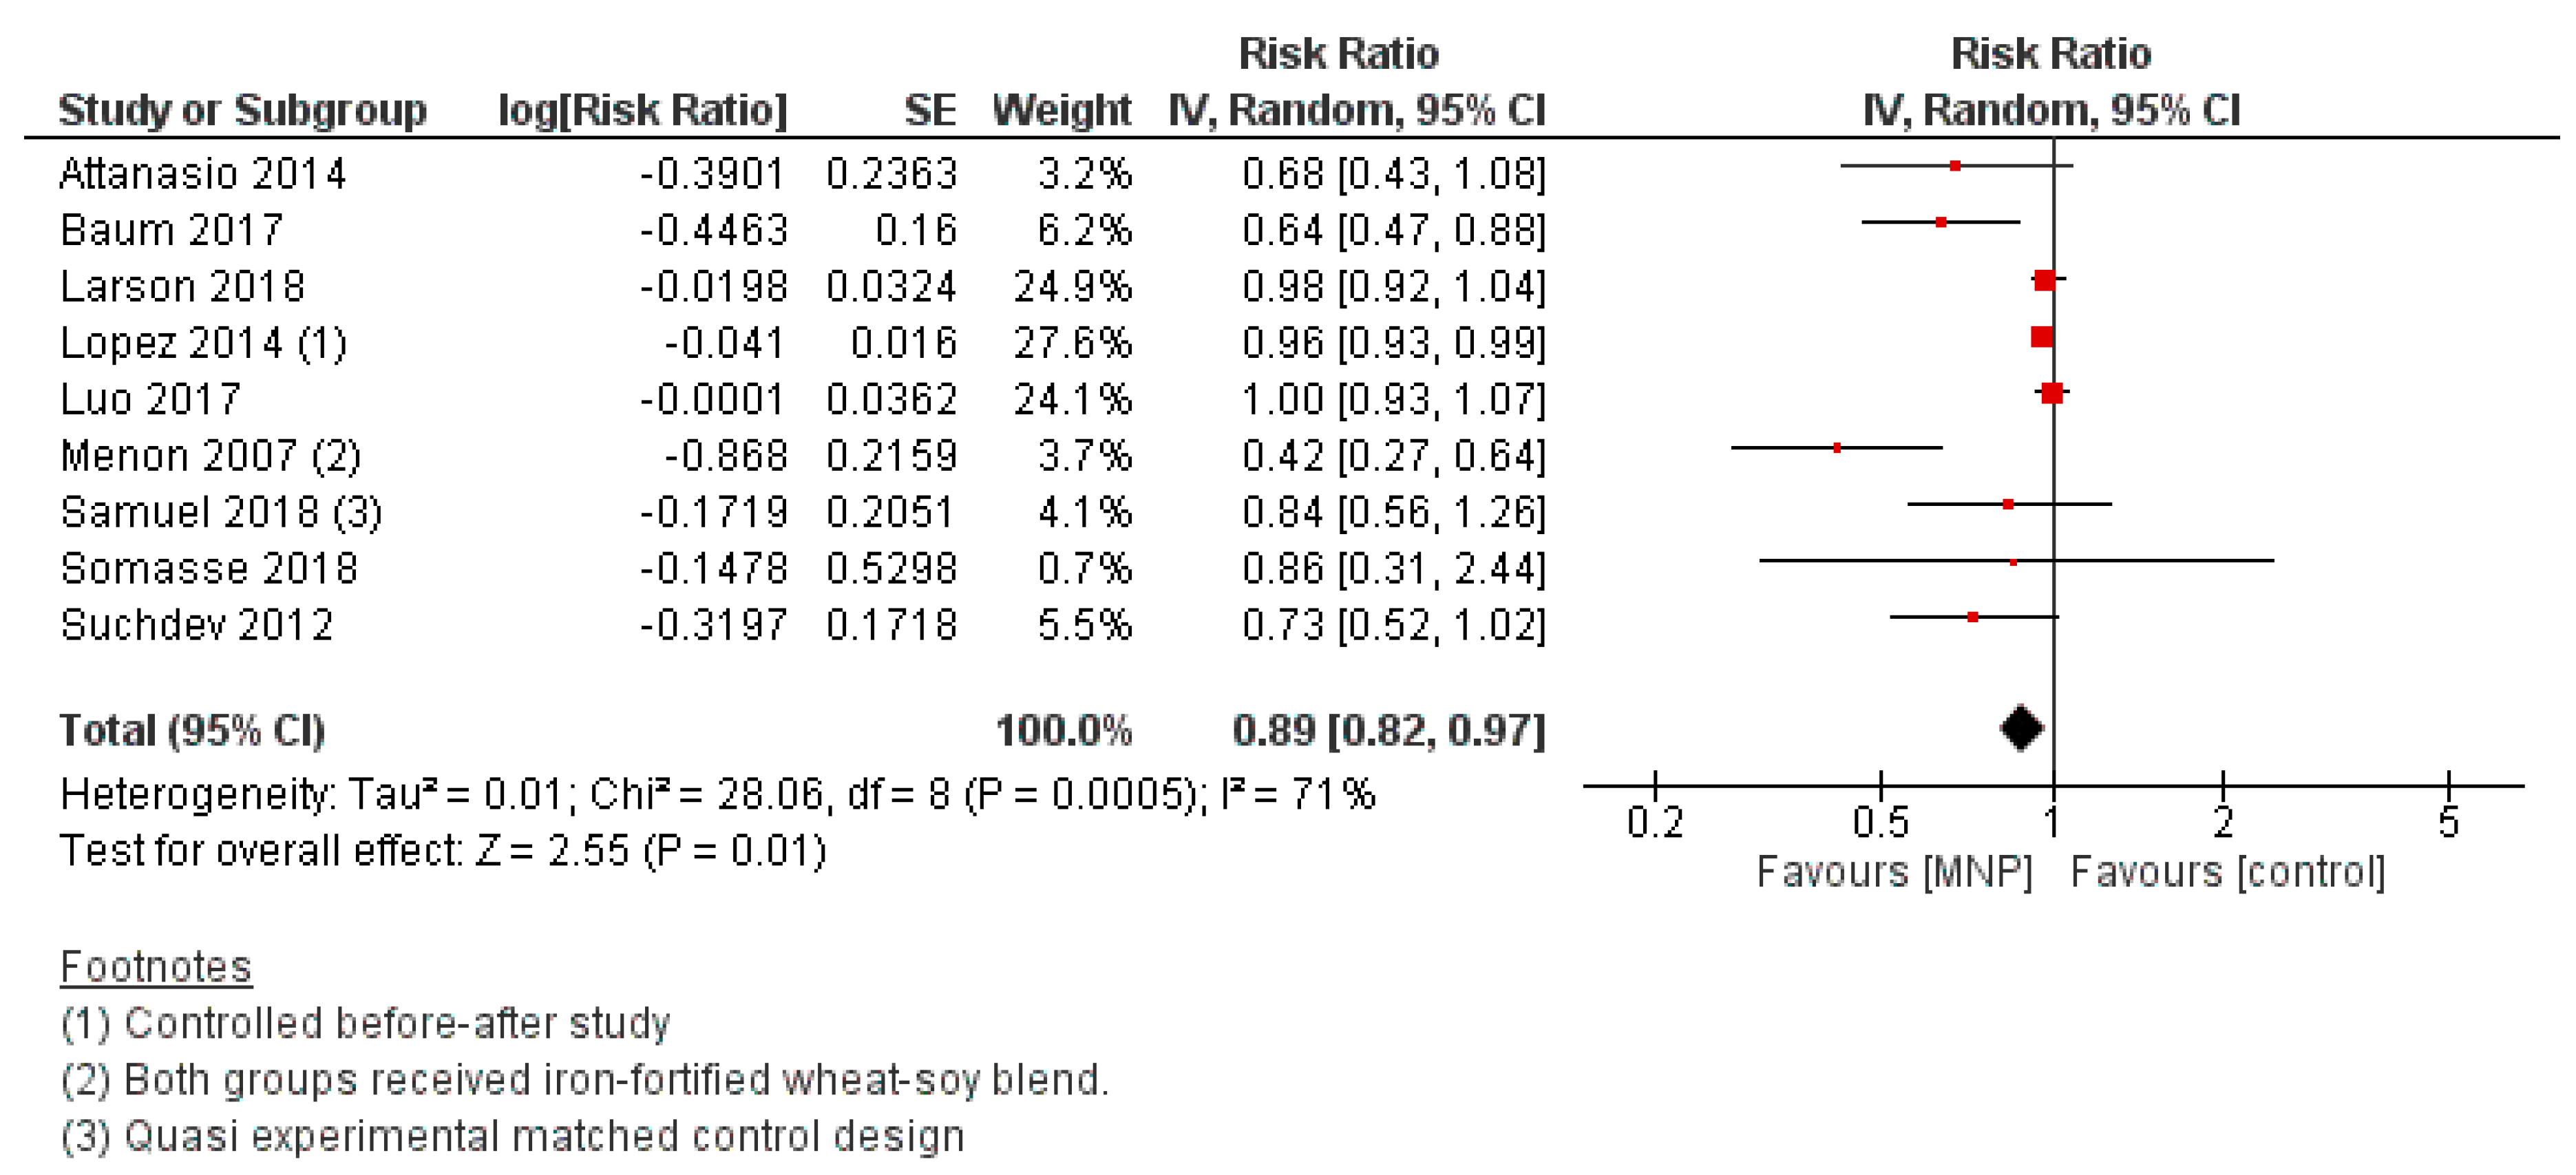The image size is (2576, 1175).
Task: Select the Lopez 2014 red weight square
Action: [2042, 337]
